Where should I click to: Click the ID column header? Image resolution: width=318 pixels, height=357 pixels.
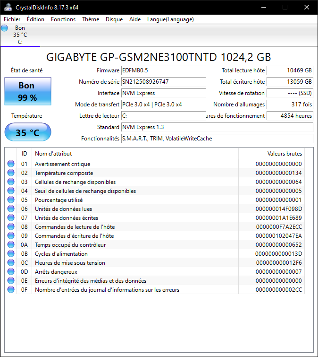(25, 154)
